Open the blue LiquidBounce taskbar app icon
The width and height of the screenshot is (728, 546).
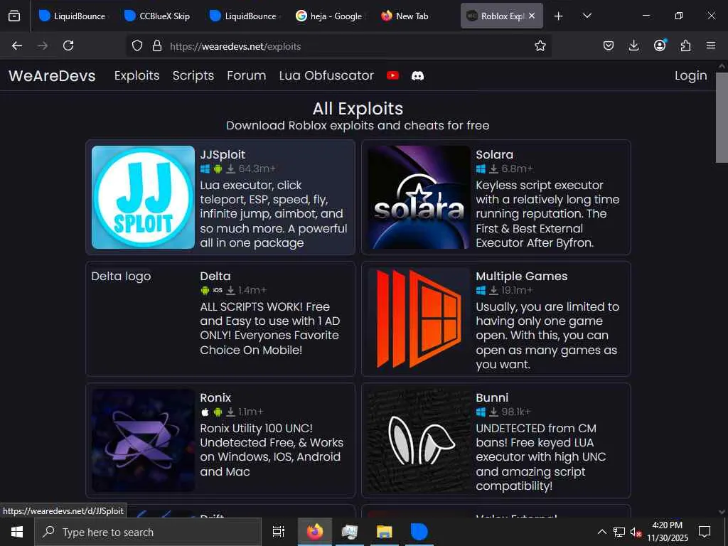[419, 532]
